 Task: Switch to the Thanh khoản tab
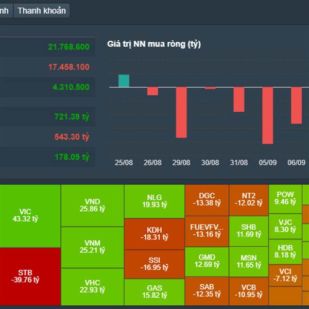tap(42, 11)
